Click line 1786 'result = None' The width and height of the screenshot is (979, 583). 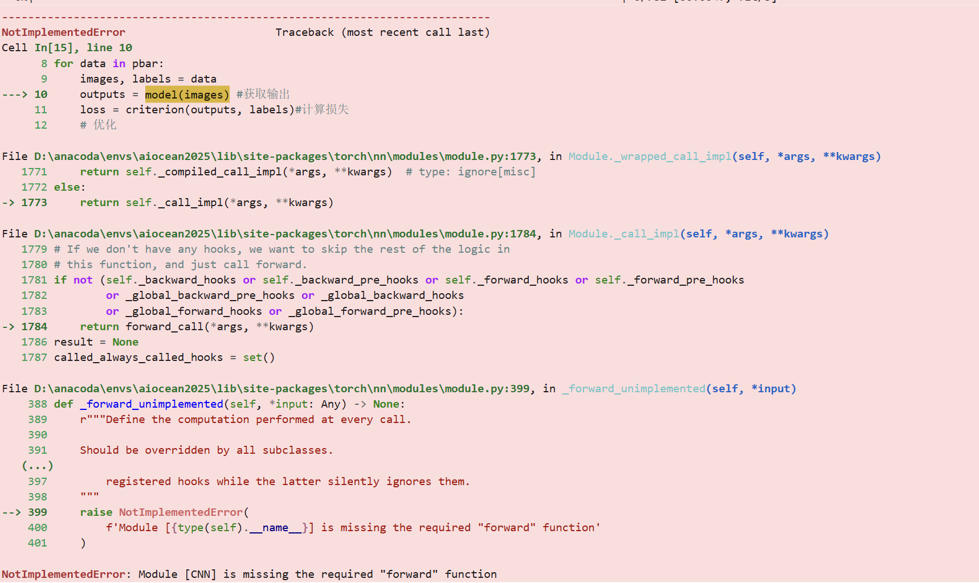(96, 342)
